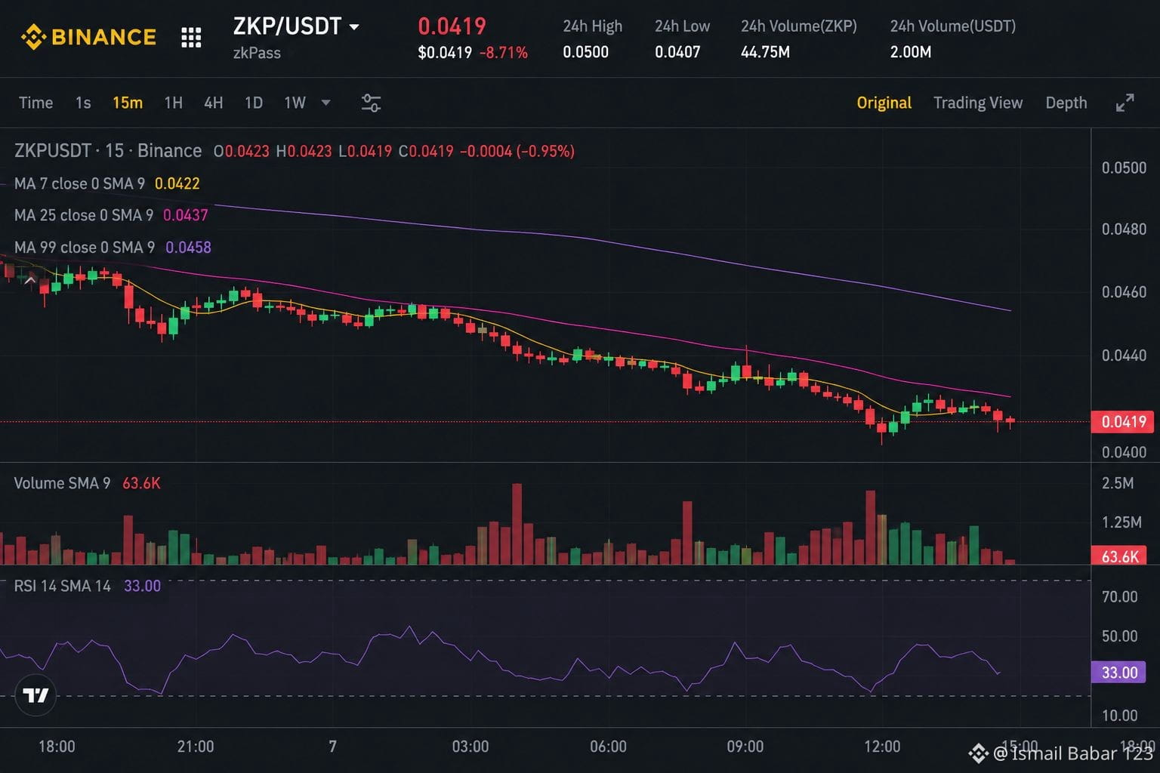Click the 1.25M volume axis label
Image resolution: width=1160 pixels, height=773 pixels.
pyautogui.click(x=1121, y=522)
